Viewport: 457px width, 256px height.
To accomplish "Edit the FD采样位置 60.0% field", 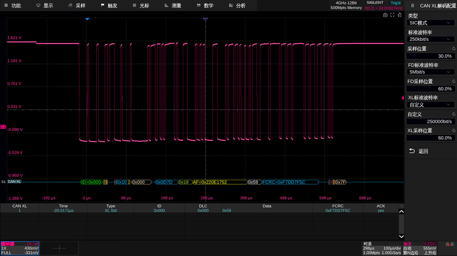I will pos(430,89).
